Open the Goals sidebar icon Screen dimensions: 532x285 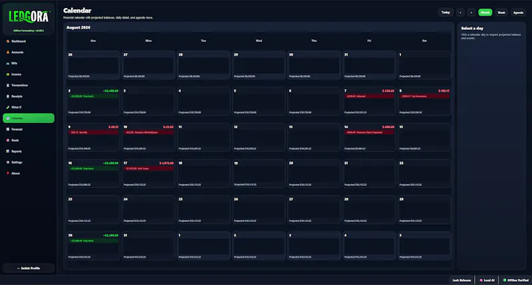(x=8, y=140)
